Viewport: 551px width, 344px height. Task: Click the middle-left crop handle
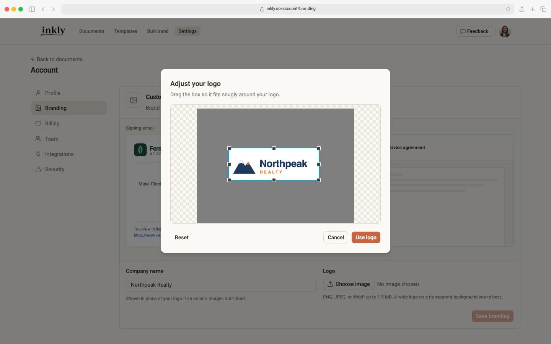229,164
